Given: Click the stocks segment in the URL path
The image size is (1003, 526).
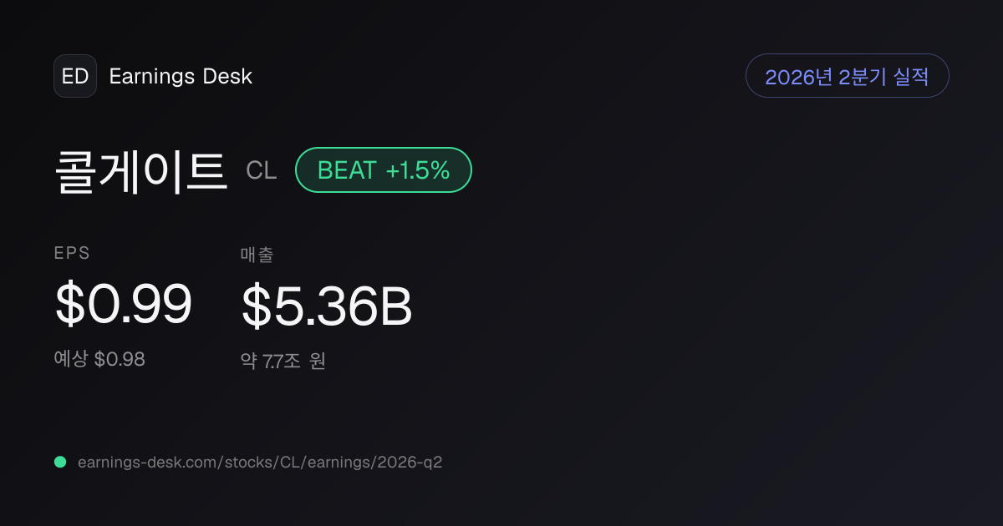Looking at the screenshot, I should (243, 462).
